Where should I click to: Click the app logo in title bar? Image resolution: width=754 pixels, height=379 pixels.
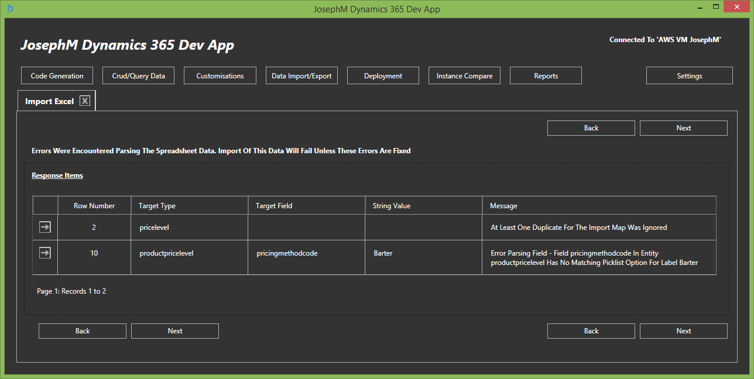[11, 9]
